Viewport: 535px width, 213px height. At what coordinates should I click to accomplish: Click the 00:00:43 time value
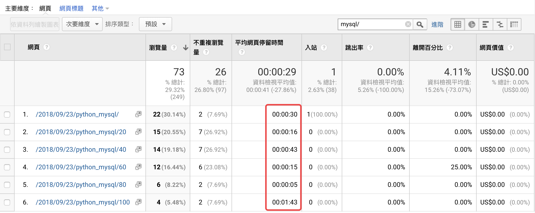click(x=285, y=149)
